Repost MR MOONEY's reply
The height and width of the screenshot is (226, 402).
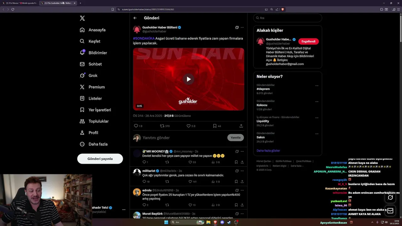coord(167,162)
